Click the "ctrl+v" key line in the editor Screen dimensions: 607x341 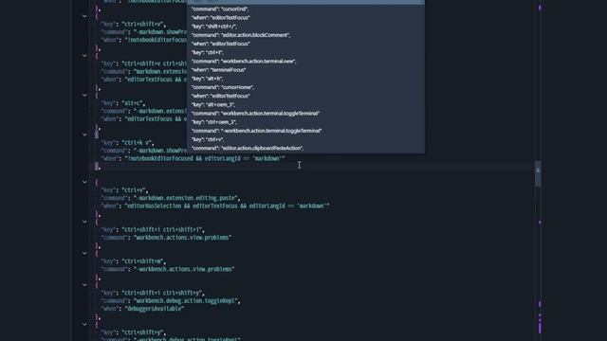pyautogui.click(x=124, y=190)
